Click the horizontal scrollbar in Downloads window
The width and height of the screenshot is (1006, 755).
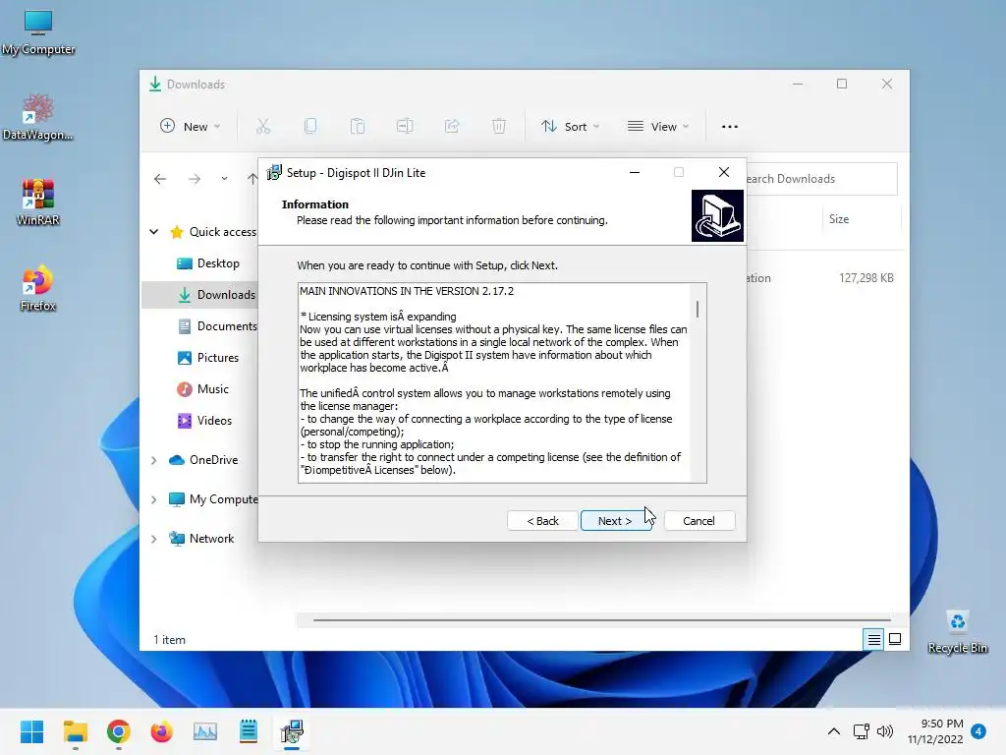[602, 620]
